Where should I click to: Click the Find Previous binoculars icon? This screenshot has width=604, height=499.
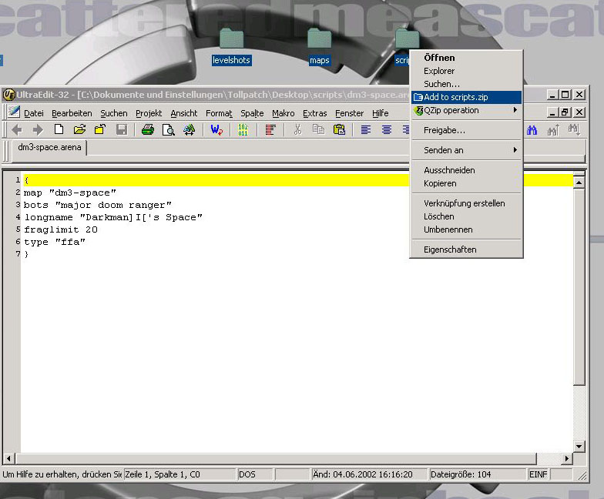point(553,130)
